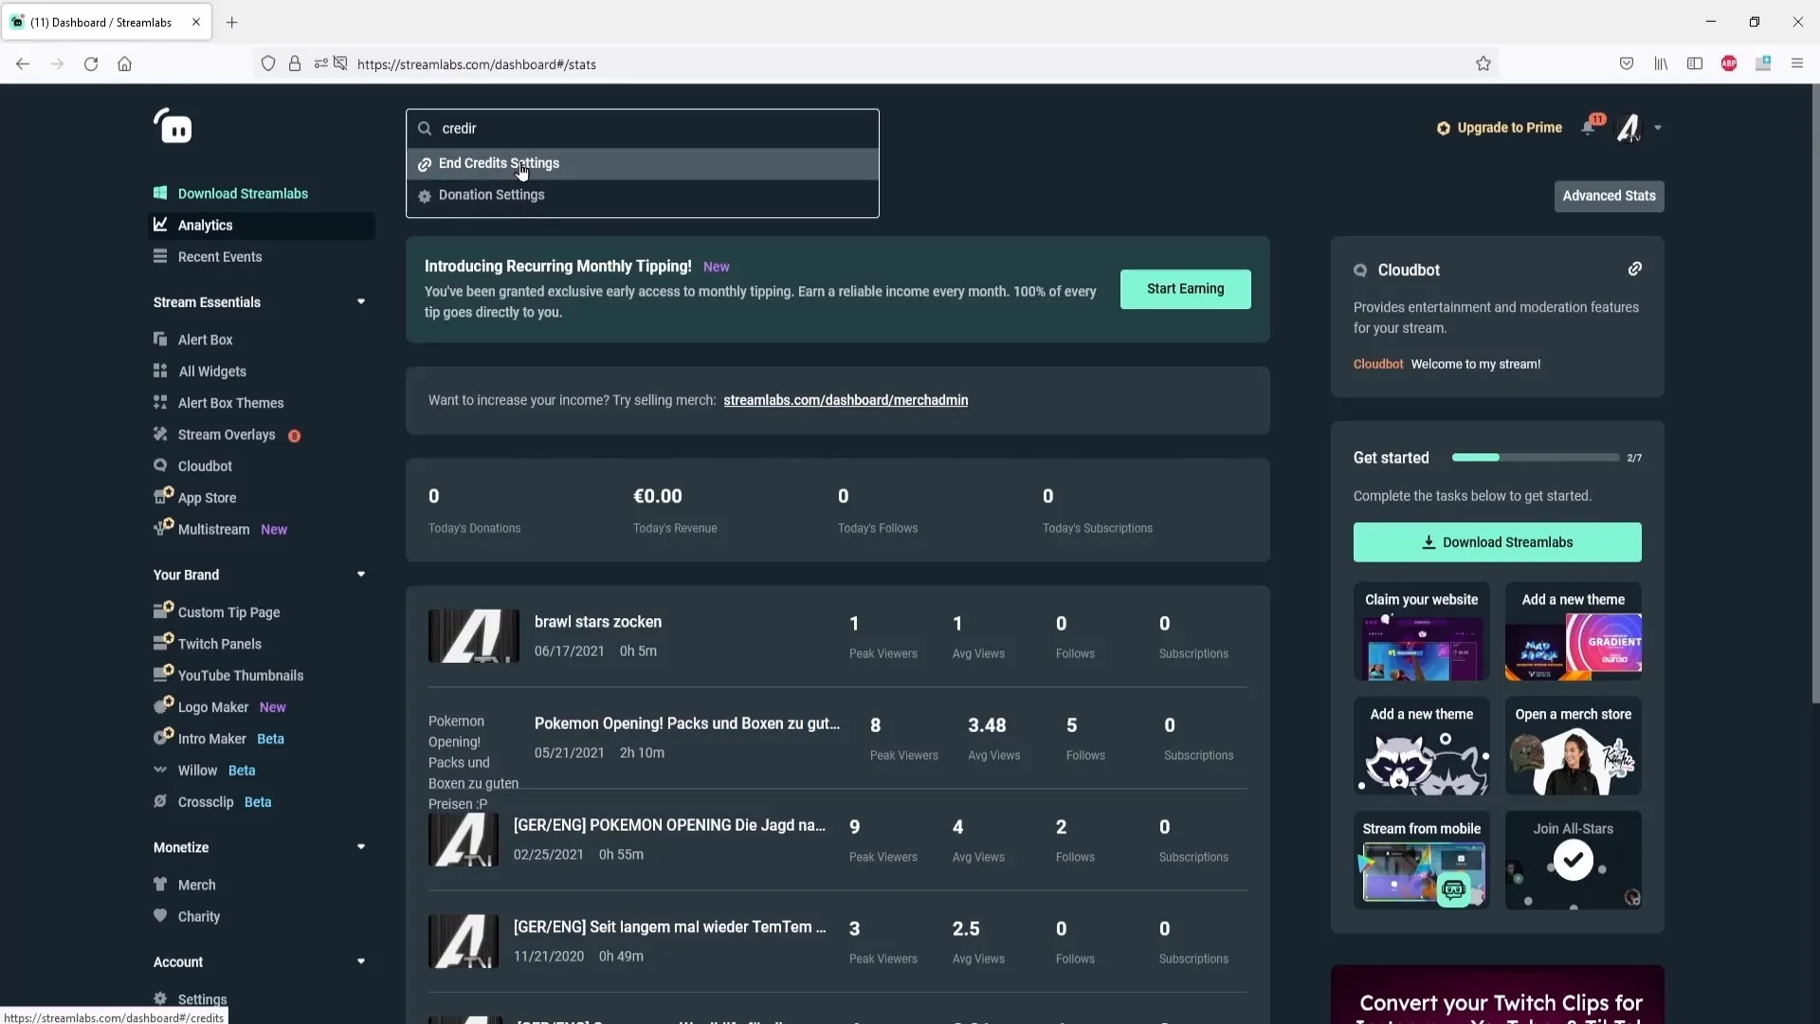This screenshot has height=1024, width=1820.
Task: Click Upgrade to Prime
Action: pos(1499,128)
